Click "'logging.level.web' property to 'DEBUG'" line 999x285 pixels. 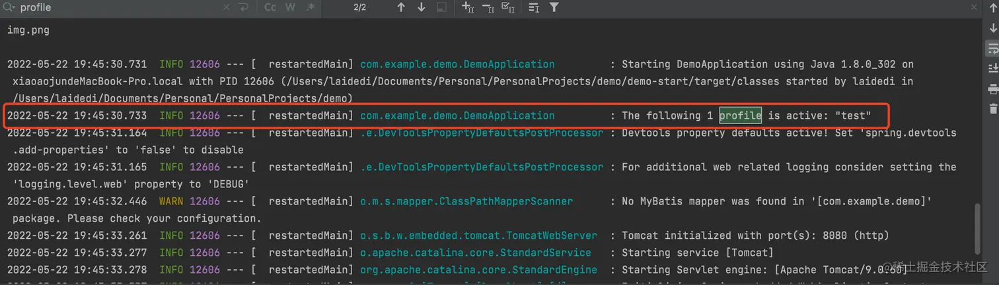click(130, 184)
